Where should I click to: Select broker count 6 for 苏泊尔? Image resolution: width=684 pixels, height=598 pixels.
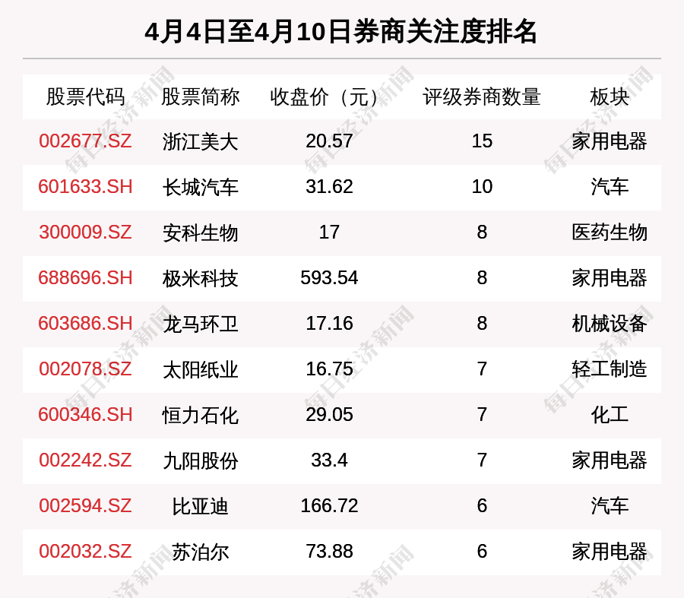tap(482, 552)
